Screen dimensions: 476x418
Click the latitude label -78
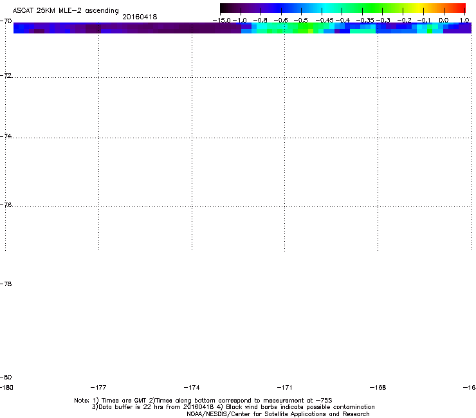[x=6, y=284]
